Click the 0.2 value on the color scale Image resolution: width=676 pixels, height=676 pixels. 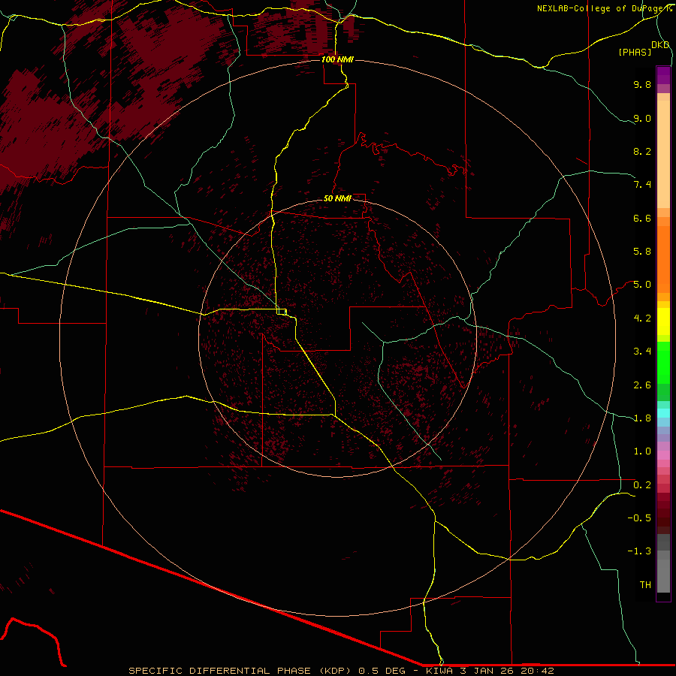point(642,485)
